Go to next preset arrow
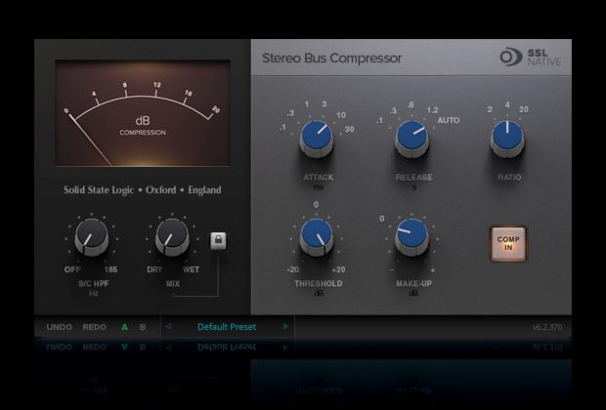Viewport: 606px width, 410px height. (x=285, y=326)
